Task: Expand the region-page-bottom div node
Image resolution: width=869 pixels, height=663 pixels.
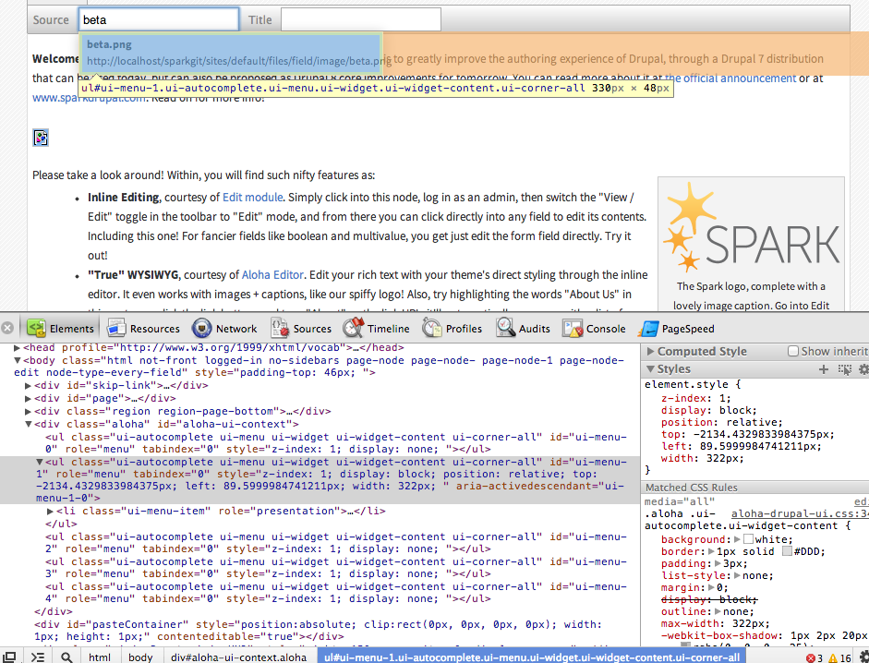Action: click(29, 411)
